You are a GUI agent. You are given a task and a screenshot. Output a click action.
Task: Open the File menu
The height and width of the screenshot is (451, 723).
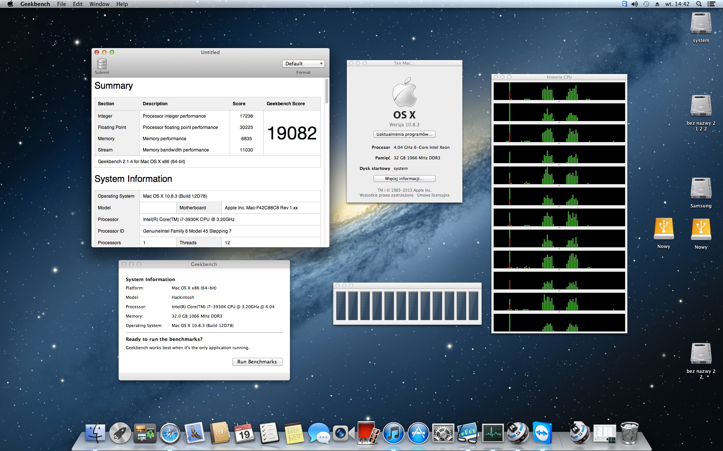(61, 4)
